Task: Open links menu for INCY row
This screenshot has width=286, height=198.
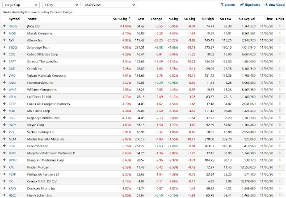Action: (280, 125)
